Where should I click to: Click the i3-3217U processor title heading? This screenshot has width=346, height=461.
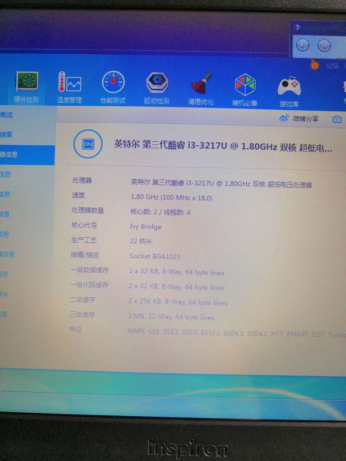click(223, 146)
